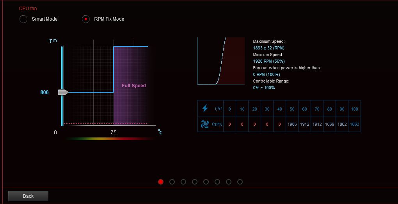Click the Full Speed zone label
This screenshot has height=204, width=398.
tap(134, 86)
